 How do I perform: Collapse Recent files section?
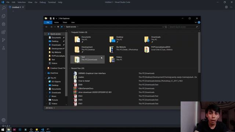coord(70,68)
